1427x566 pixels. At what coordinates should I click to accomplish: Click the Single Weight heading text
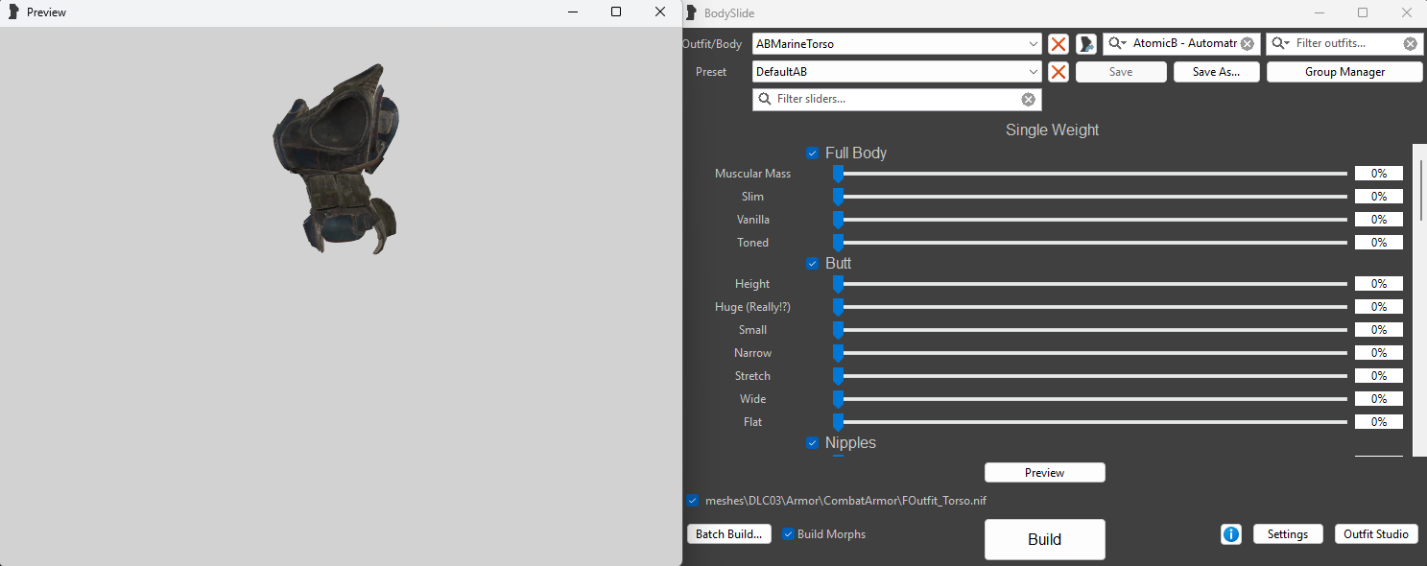pyautogui.click(x=1052, y=130)
